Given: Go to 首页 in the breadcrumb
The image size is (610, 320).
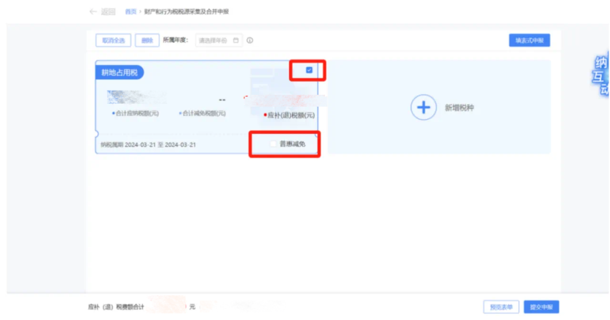Looking at the screenshot, I should 130,12.
